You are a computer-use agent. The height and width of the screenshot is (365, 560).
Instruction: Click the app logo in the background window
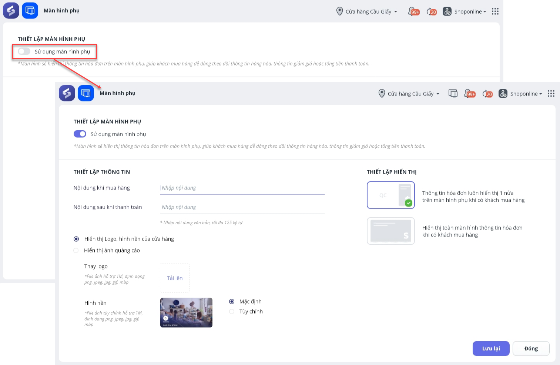11,10
